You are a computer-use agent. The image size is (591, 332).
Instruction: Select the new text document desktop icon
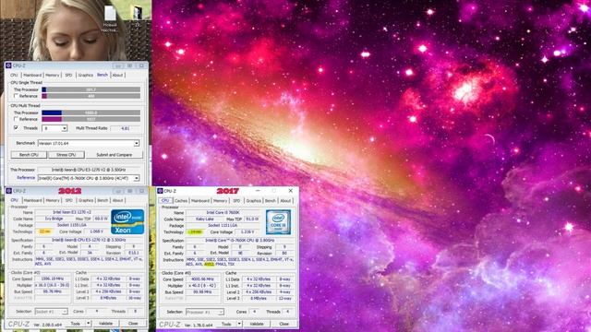click(x=110, y=18)
